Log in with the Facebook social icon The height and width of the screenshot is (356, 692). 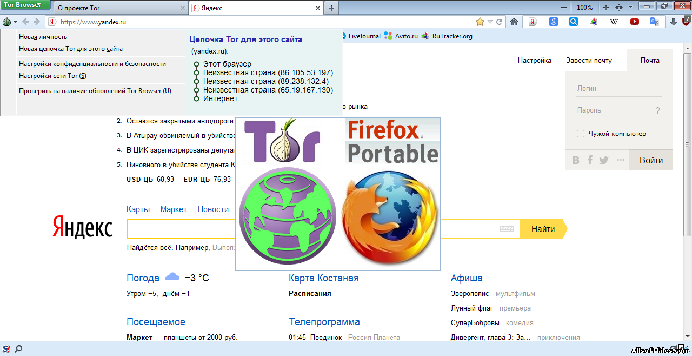(x=590, y=160)
